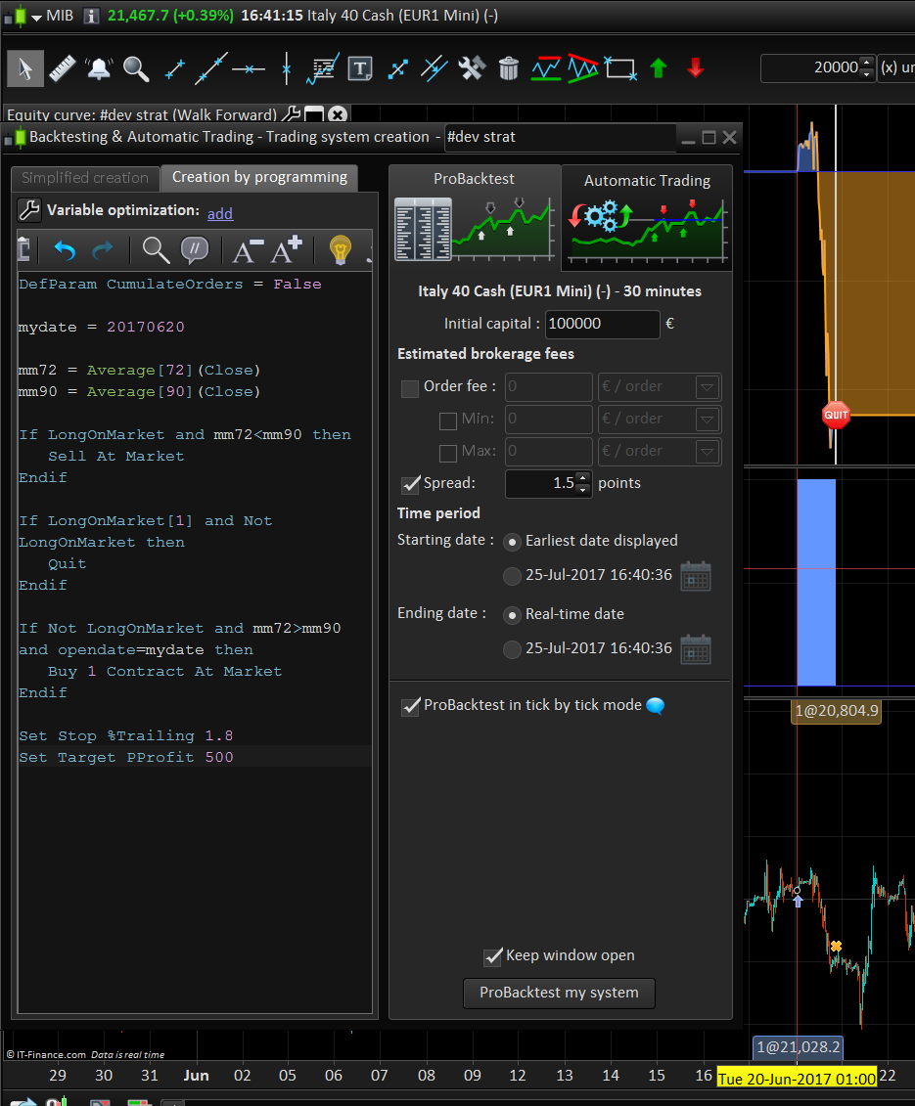
Task: Click the trash bin delete icon
Action: click(x=508, y=67)
